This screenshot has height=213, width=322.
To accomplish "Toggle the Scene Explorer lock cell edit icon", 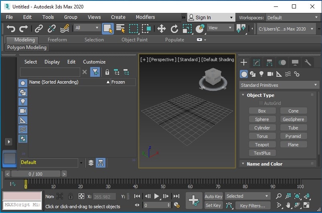I will click(x=107, y=72).
